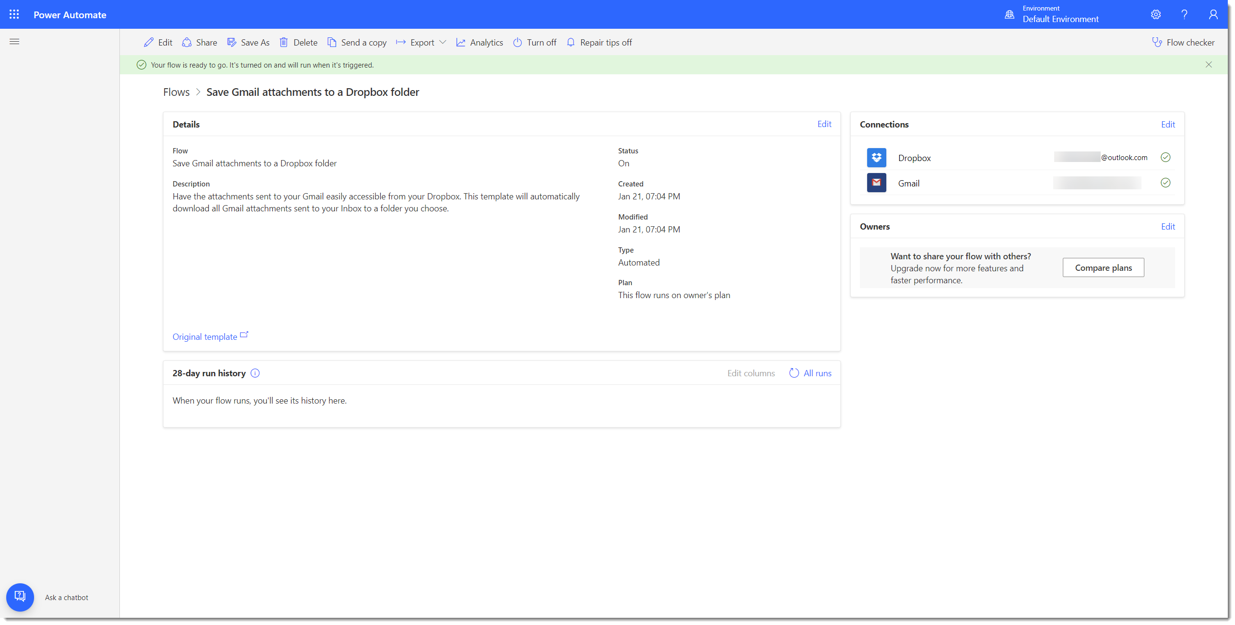Open the Settings gear icon

click(x=1156, y=14)
